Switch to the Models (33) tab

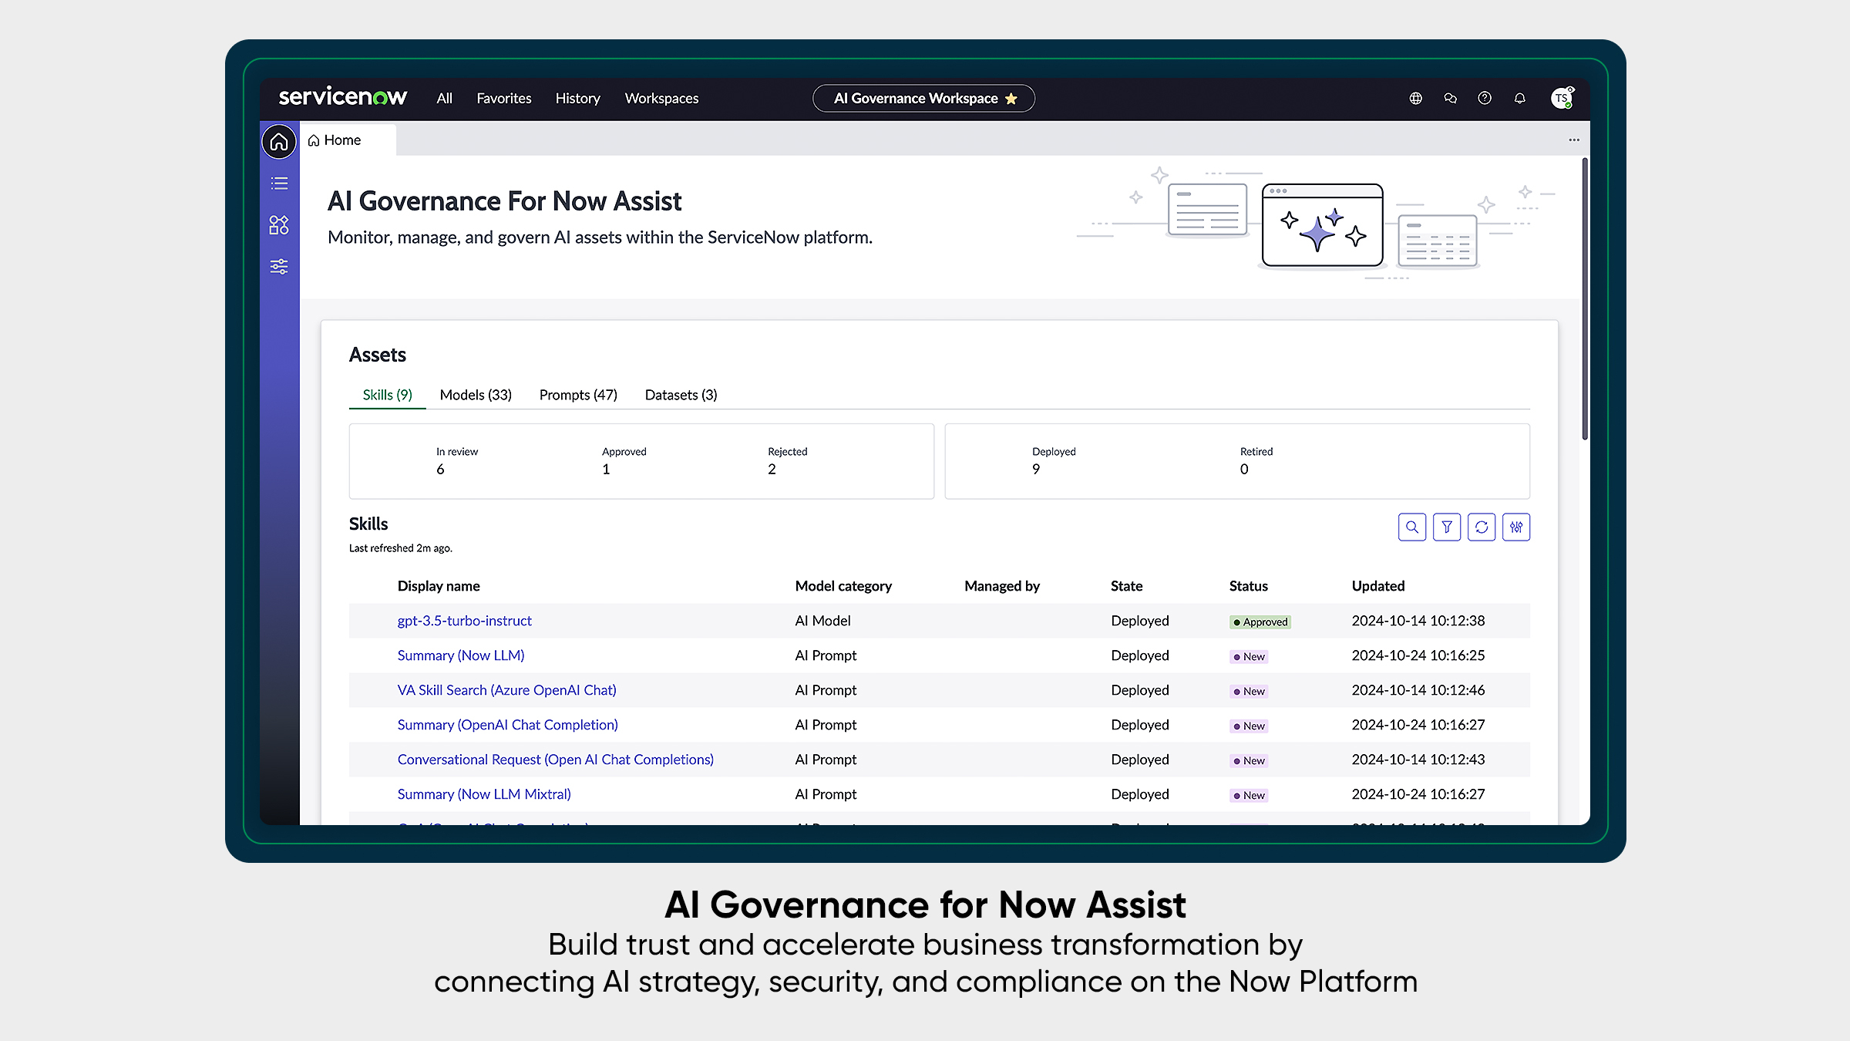coord(475,394)
